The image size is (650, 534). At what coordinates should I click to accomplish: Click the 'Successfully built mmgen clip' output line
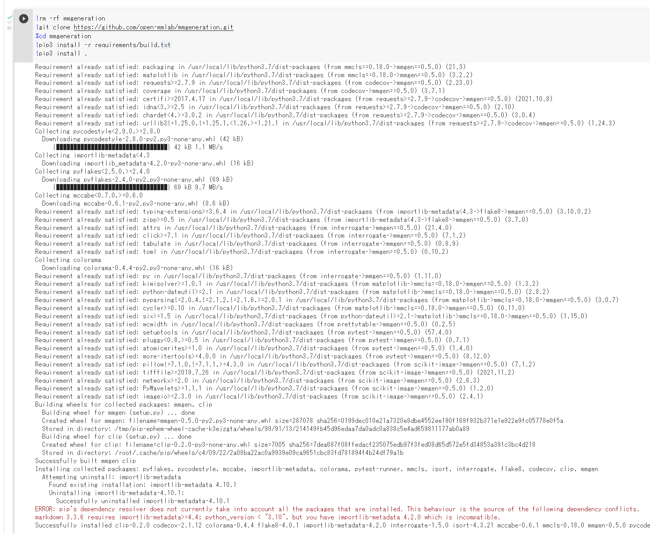point(85,461)
